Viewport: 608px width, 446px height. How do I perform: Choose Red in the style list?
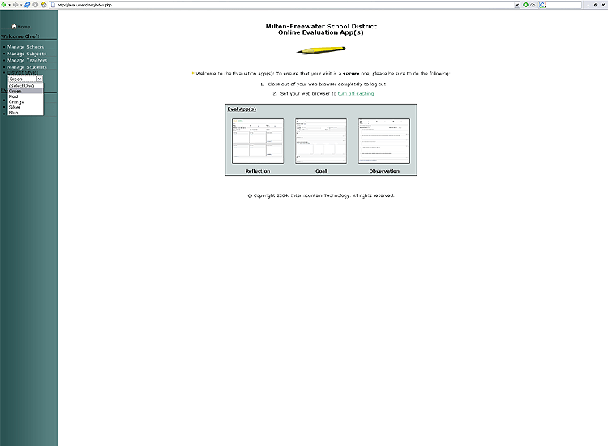pos(26,96)
